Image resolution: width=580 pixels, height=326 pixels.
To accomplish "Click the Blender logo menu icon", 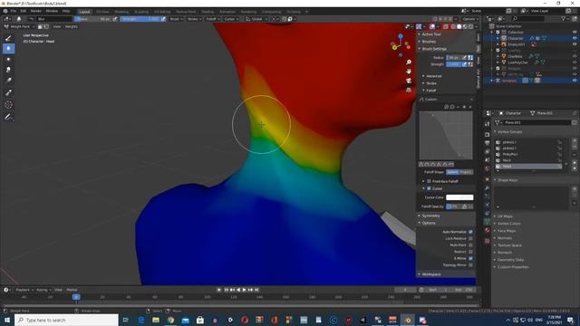I will coord(5,11).
